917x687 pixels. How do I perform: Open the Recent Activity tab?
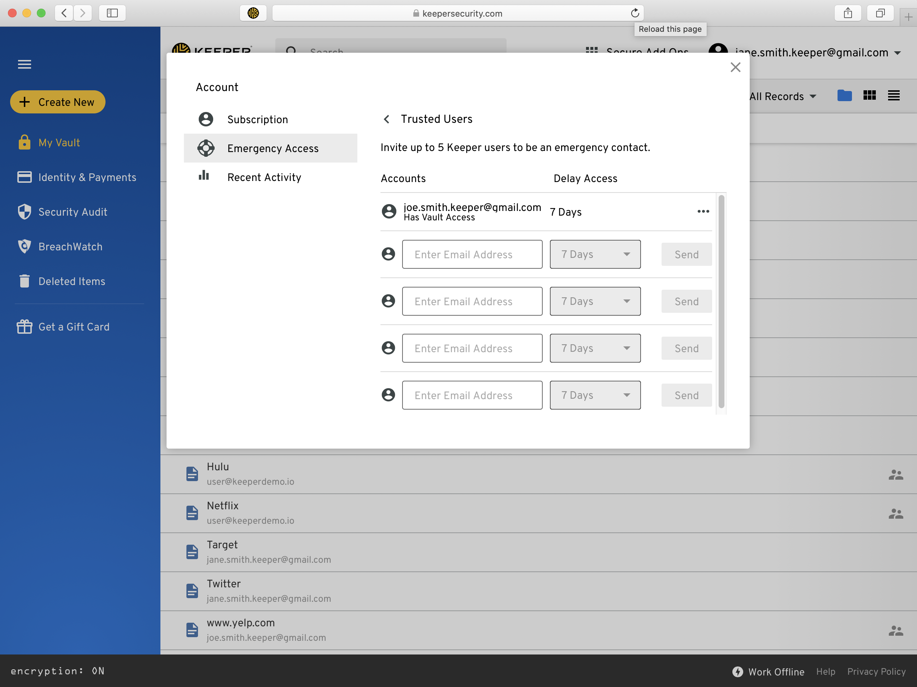tap(270, 177)
